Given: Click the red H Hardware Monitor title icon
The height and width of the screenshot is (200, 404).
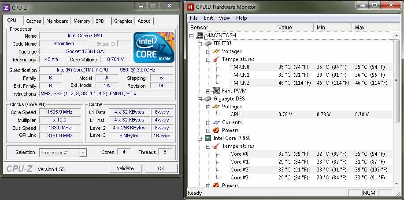Looking at the screenshot, I should point(190,7).
